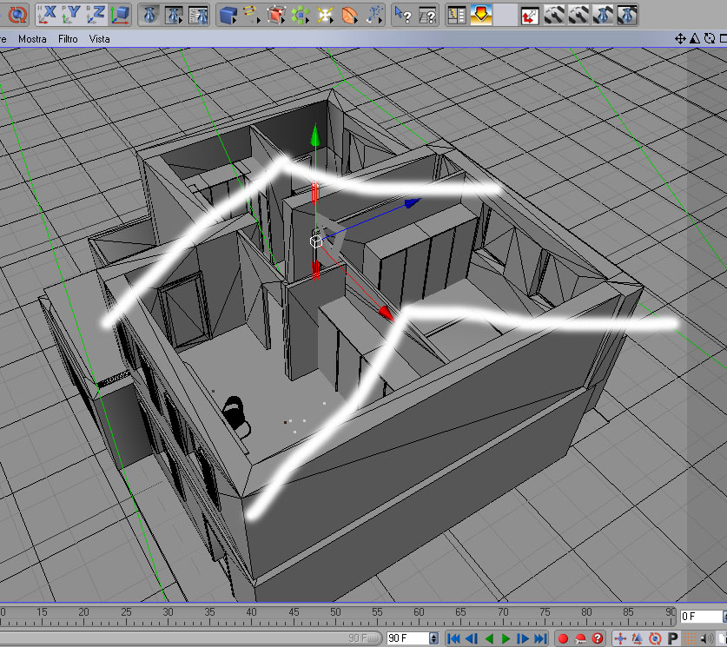This screenshot has width=727, height=647.
Task: Click the cursor help question icon
Action: pyautogui.click(x=403, y=15)
